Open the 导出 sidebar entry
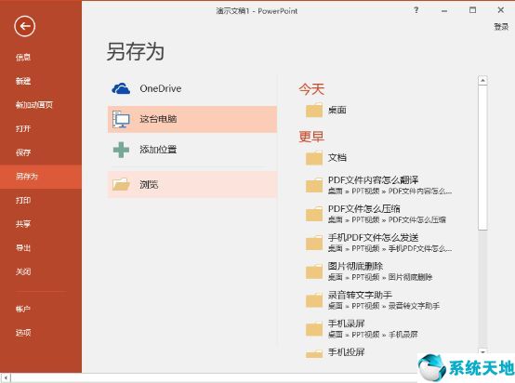515x383 pixels. tap(23, 247)
